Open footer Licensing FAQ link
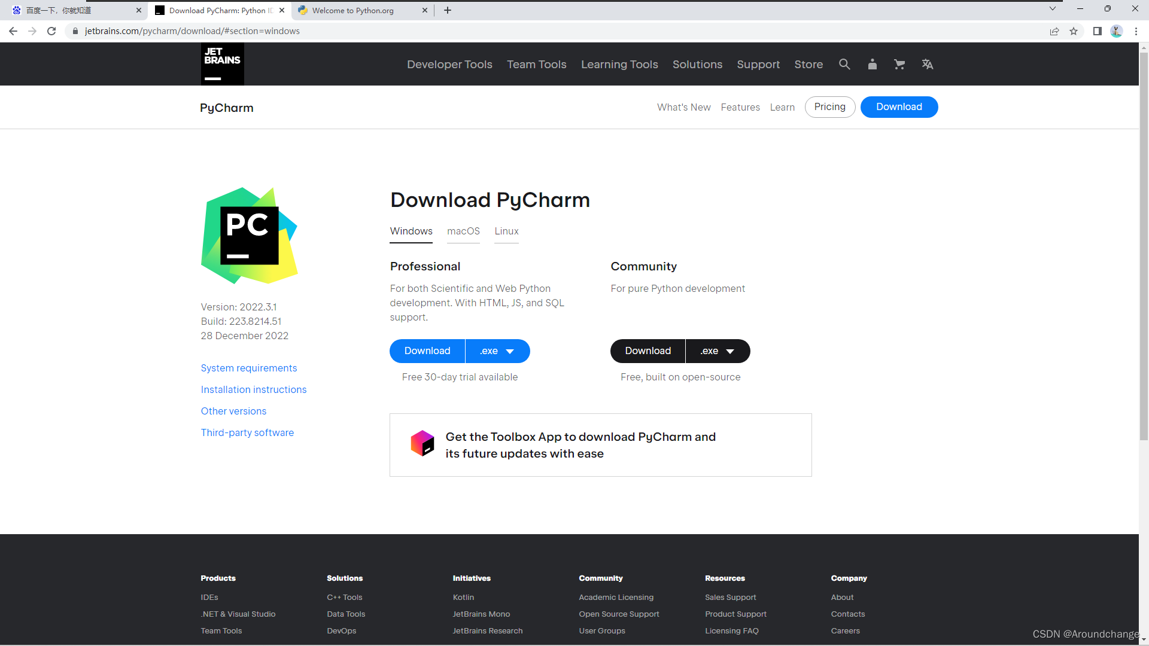Image resolution: width=1149 pixels, height=646 pixels. tap(732, 631)
